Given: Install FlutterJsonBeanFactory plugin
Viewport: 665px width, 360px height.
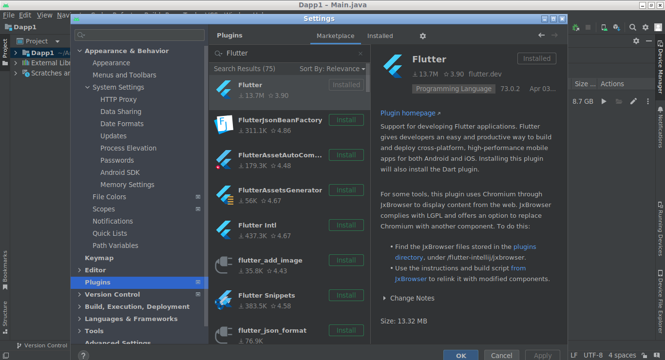Looking at the screenshot, I should click(346, 120).
